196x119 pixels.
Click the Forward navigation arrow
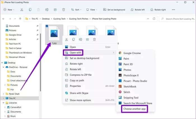[x=10, y=19]
